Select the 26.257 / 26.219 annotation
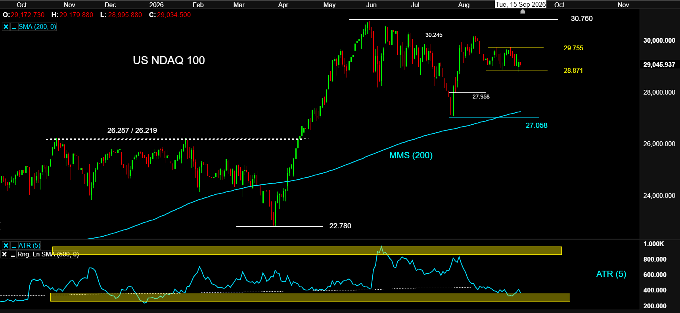 click(x=132, y=131)
